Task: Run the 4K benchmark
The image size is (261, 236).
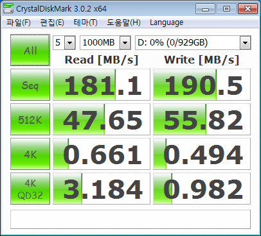Action: [x=30, y=154]
